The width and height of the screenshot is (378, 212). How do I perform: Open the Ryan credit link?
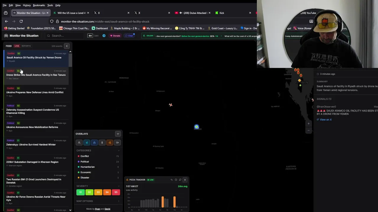97,209
